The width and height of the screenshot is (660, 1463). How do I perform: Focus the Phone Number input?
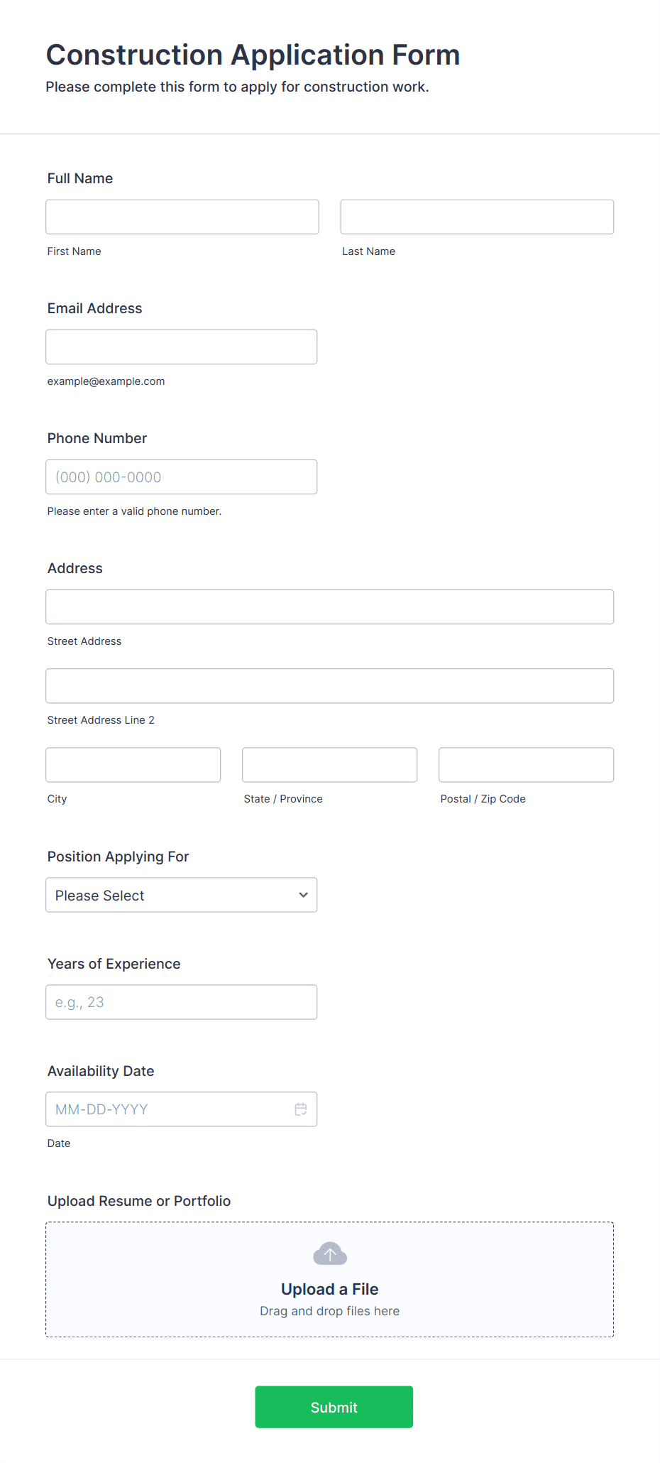[x=181, y=477]
